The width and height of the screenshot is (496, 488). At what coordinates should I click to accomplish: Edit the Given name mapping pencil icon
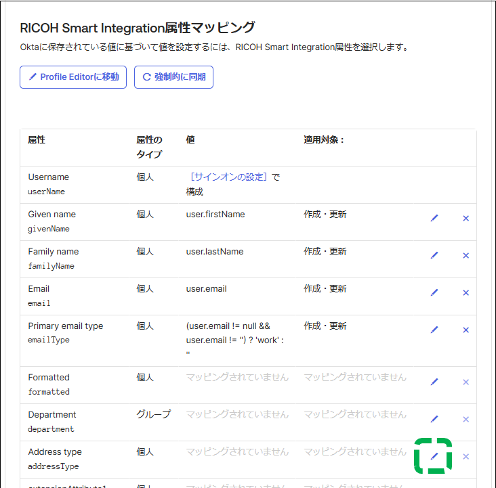434,218
